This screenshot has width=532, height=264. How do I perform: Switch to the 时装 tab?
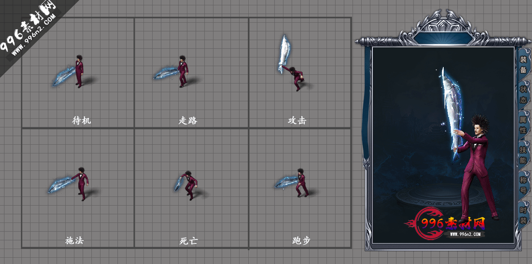[523, 215]
